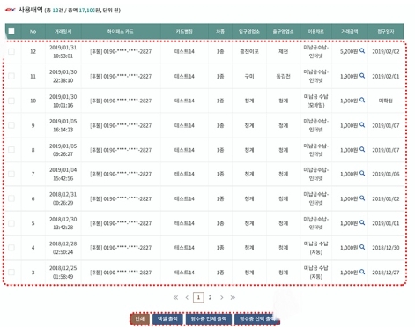Image resolution: width=415 pixels, height=329 pixels.
Task: Check the box for row 12
Action: 11,51
